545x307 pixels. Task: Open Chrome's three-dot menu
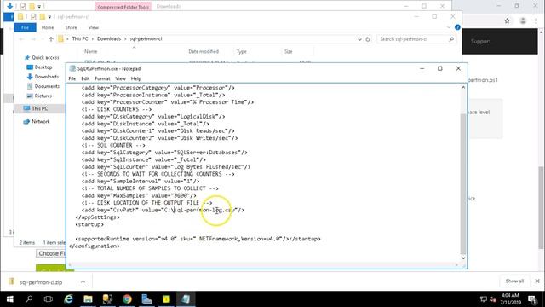click(x=536, y=20)
